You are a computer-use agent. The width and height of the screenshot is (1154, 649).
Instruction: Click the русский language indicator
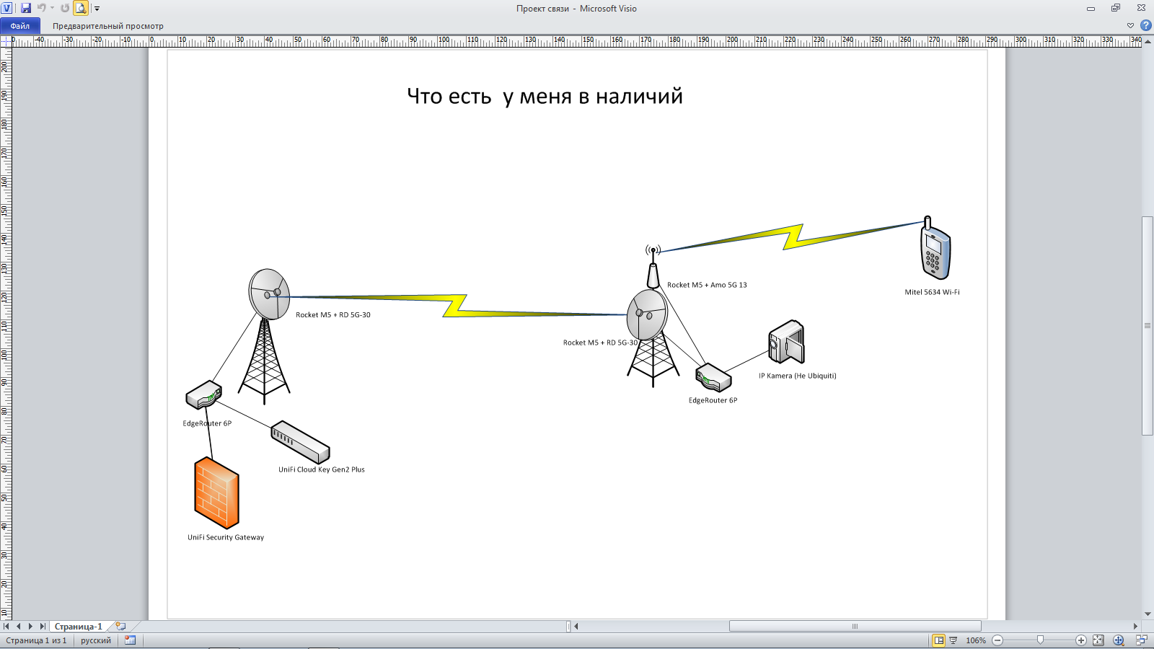(x=96, y=640)
